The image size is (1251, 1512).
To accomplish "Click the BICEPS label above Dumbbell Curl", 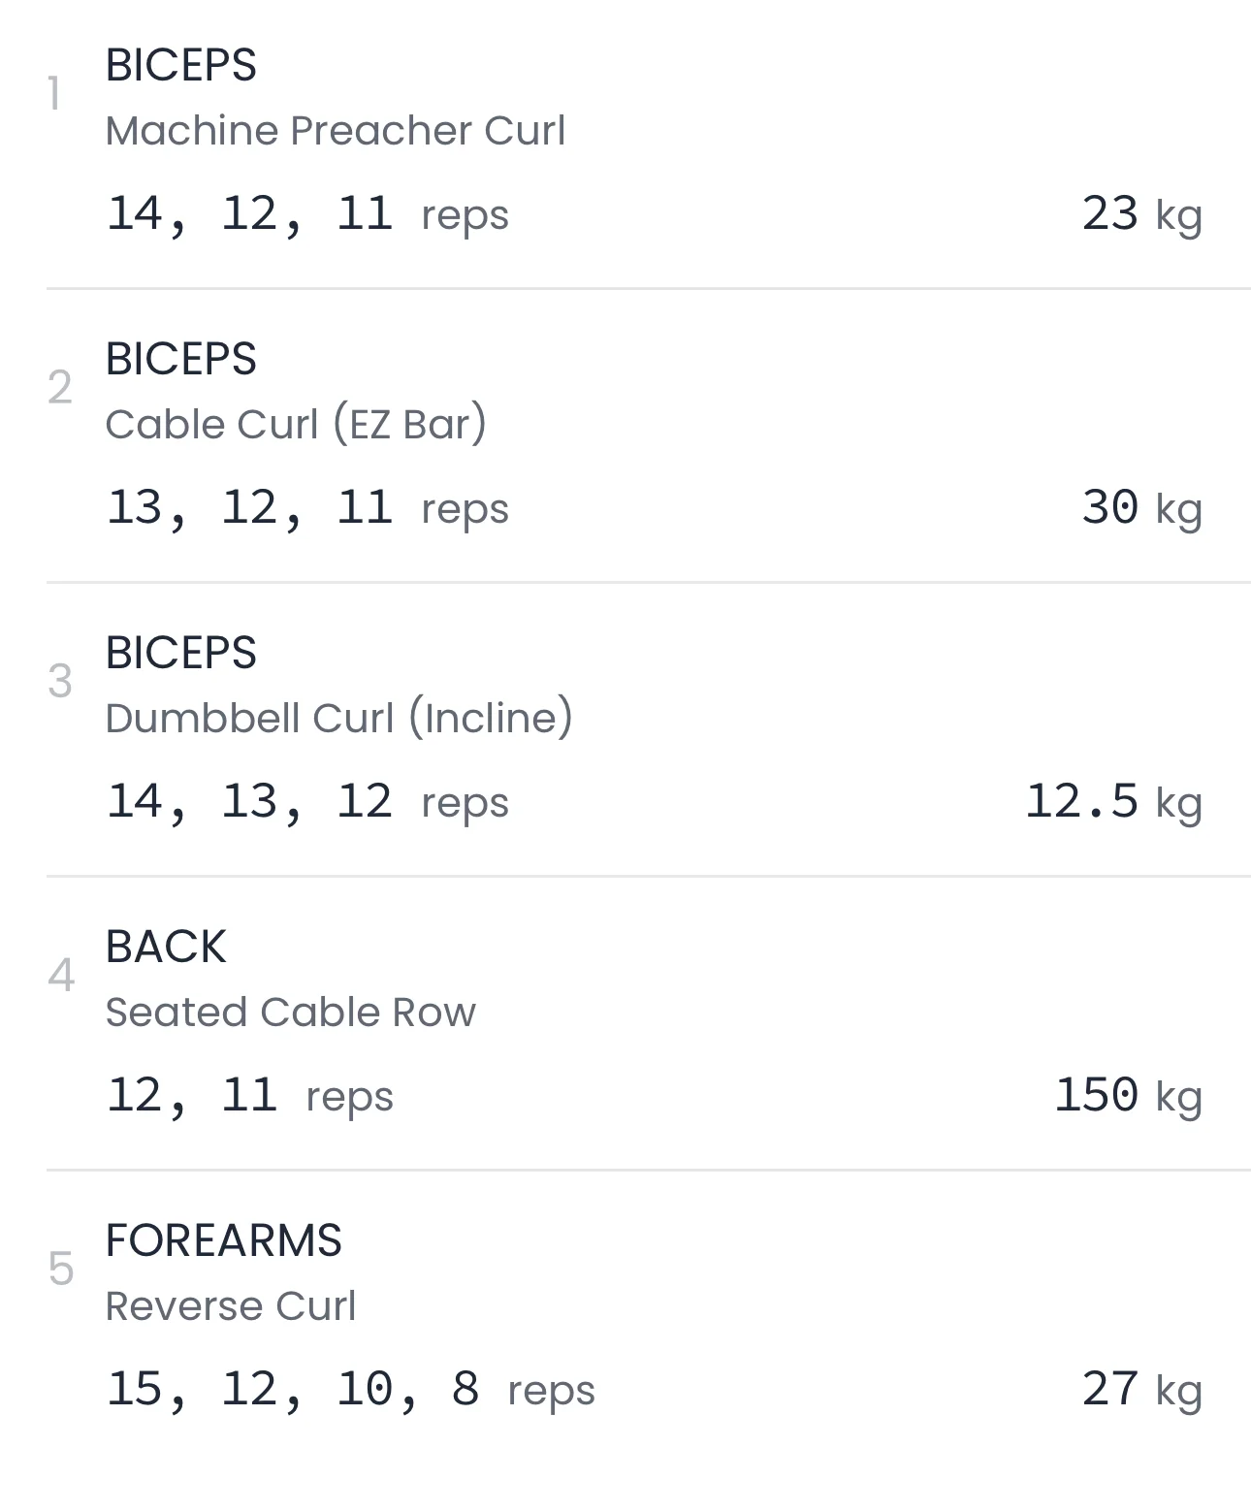I will [x=180, y=653].
